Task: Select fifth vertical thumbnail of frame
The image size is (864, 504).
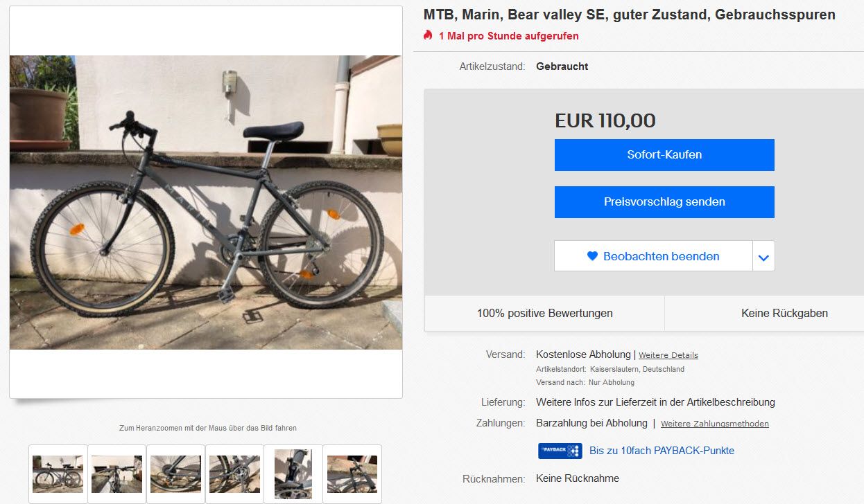Action: click(293, 474)
